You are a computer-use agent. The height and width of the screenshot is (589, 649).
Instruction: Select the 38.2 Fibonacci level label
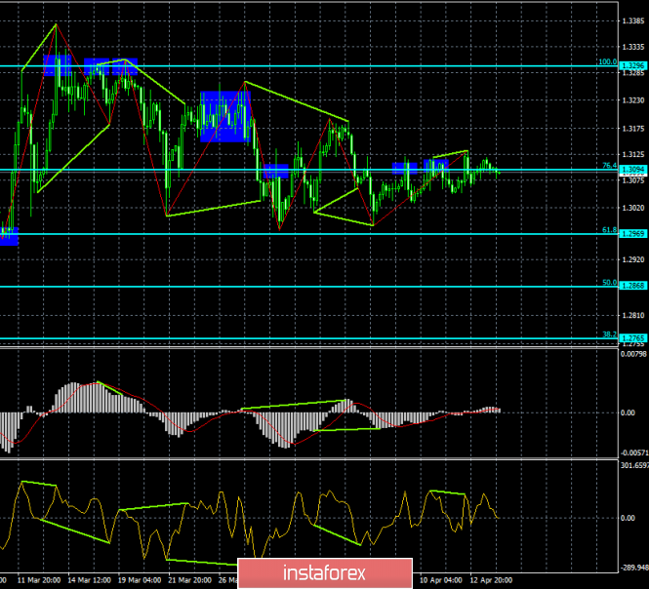pyautogui.click(x=608, y=334)
